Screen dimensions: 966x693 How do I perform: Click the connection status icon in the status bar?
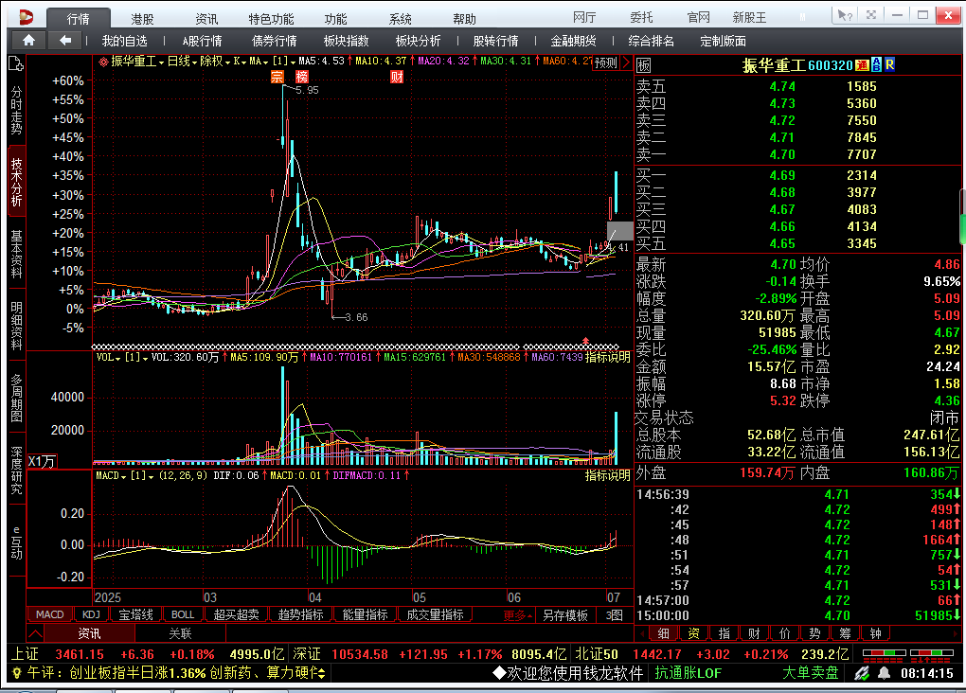point(862,673)
